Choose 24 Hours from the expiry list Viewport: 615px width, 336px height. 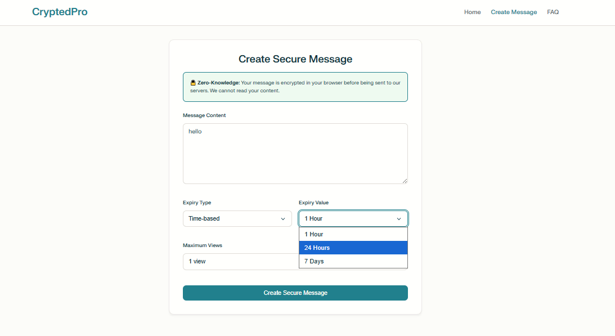[353, 248]
